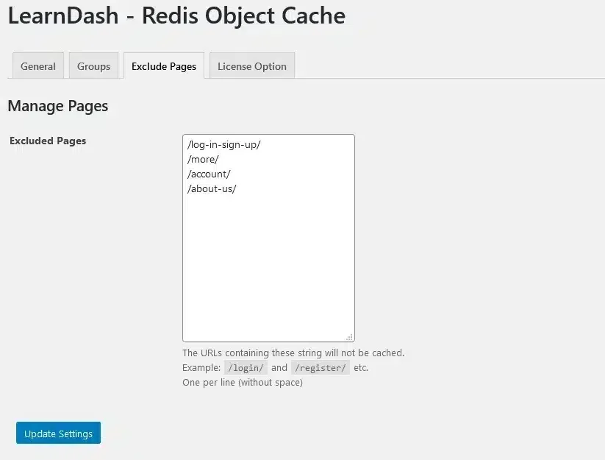The width and height of the screenshot is (605, 460).
Task: Select the /about-us/ excluded page entry
Action: 212,188
